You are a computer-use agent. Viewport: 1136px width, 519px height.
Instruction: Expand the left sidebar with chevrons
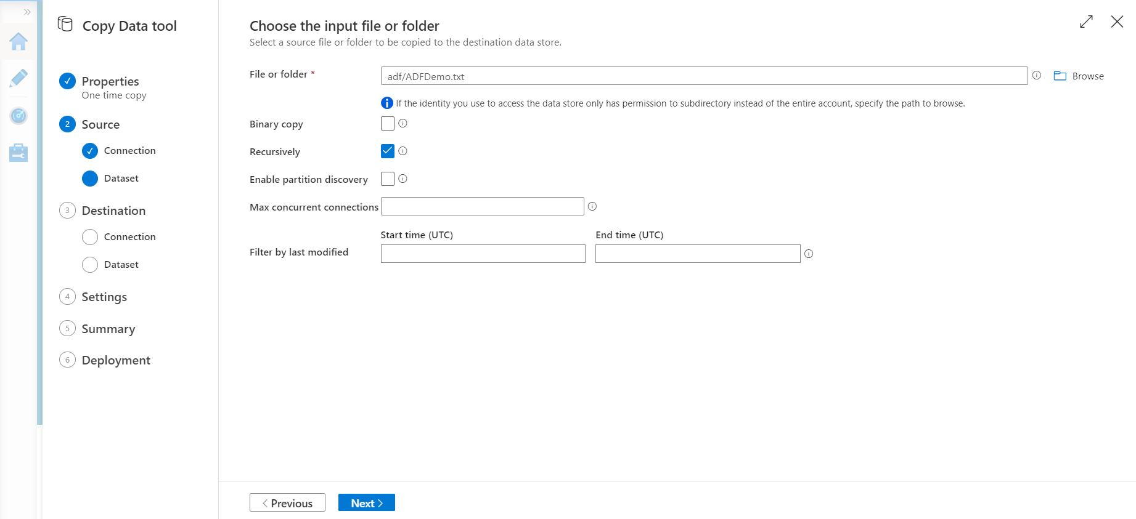[27, 12]
